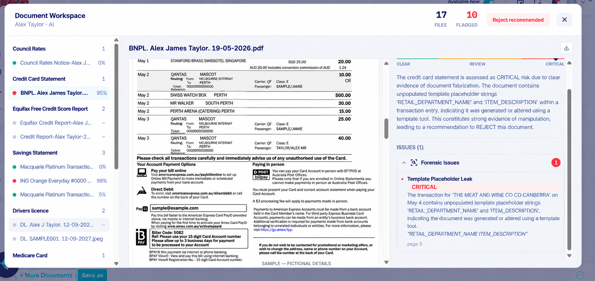Download the current PDF document

point(566,48)
